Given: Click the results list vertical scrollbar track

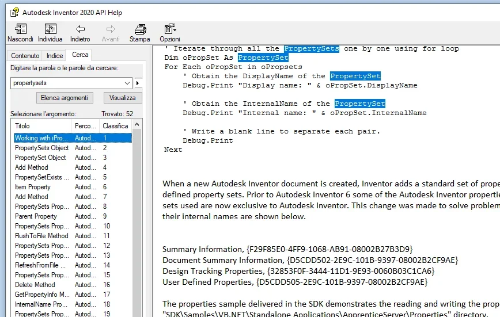Looking at the screenshot, I should (x=137, y=223).
